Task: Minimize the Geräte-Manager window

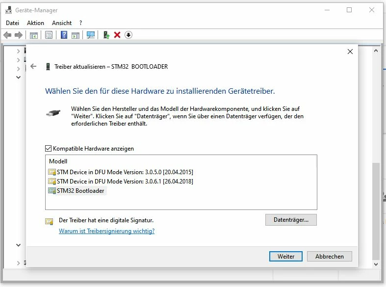Action: coord(327,10)
